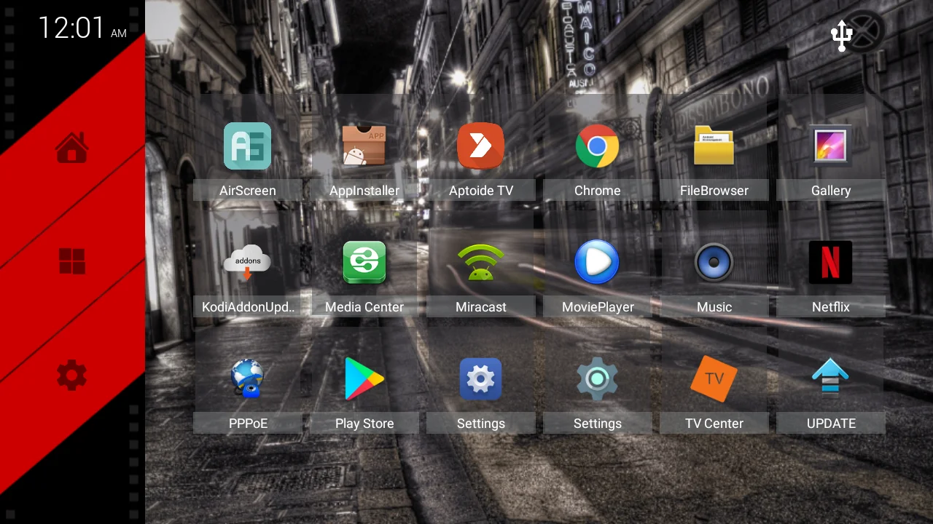The width and height of the screenshot is (933, 524).
Task: Tap the "Miracast" label
Action: point(481,307)
